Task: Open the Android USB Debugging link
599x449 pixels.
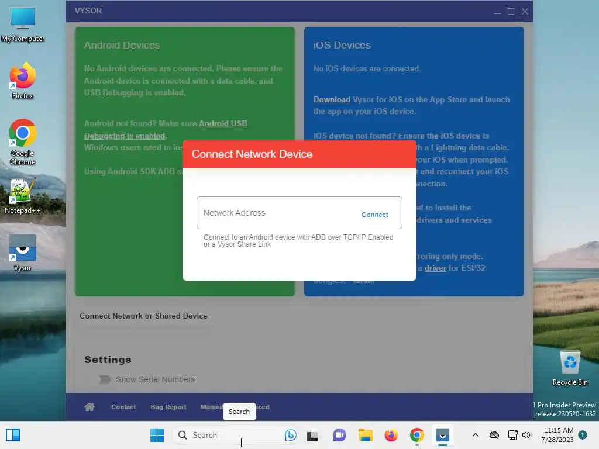Action: [166, 130]
